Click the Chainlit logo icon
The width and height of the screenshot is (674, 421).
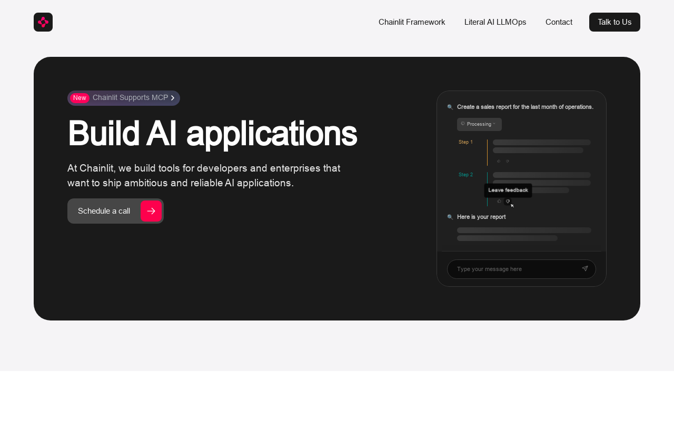point(43,22)
